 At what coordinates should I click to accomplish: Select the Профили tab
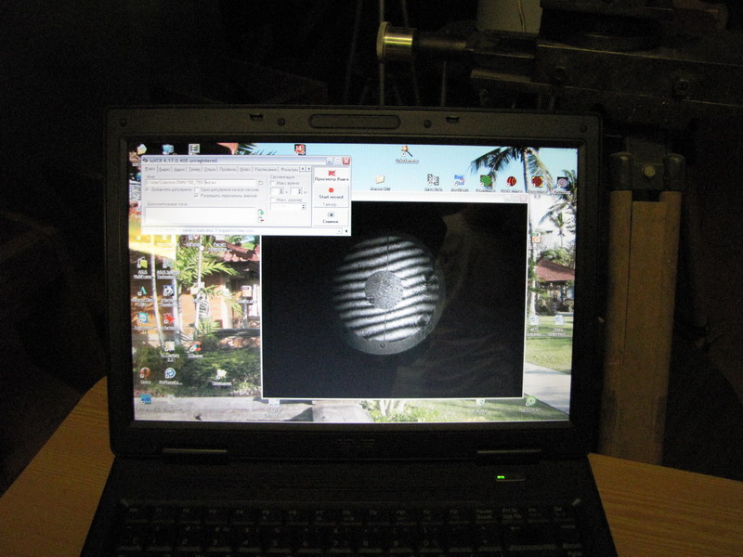tap(228, 169)
